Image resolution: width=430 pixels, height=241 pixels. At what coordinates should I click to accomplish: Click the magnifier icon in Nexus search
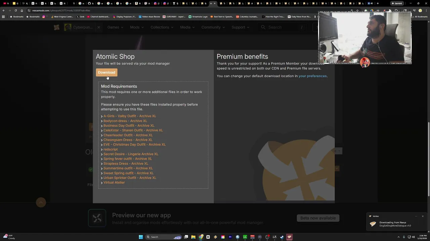pos(263,27)
